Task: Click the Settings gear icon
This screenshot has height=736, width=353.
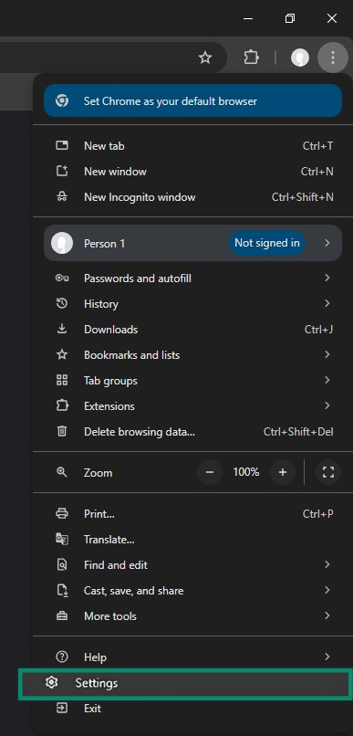Action: click(x=52, y=683)
